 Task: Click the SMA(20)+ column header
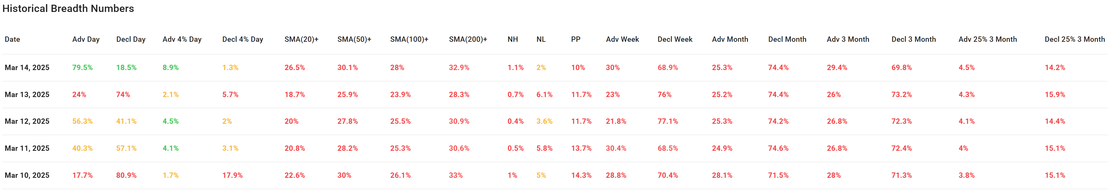point(301,40)
